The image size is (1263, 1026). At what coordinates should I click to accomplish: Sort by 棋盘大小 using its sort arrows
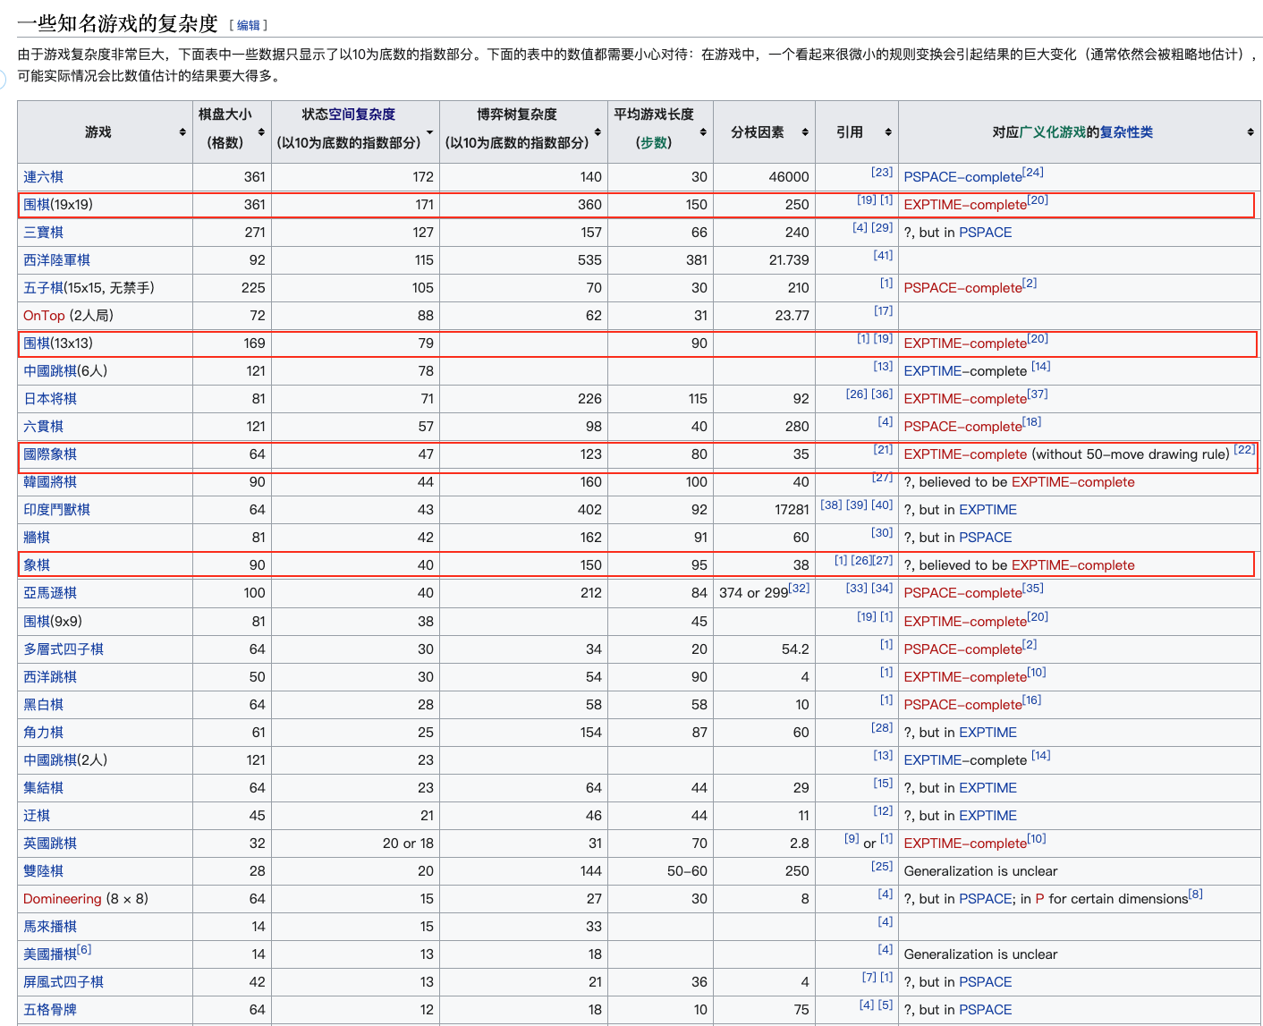pyautogui.click(x=263, y=131)
